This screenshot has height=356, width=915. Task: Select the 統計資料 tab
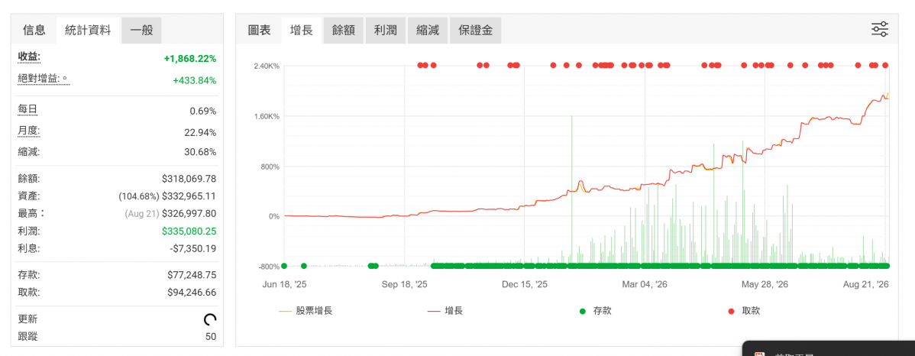click(x=88, y=31)
